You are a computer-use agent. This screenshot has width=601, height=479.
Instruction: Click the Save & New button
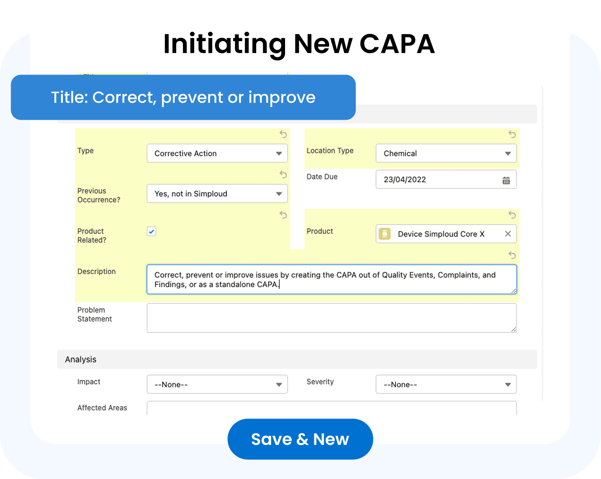(x=300, y=439)
